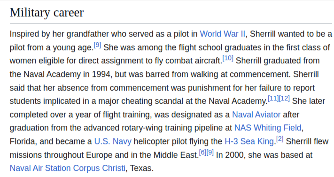This screenshot has height=177, width=334.
Task: Open citation 2 after 'Sea King'
Action: pos(280,139)
